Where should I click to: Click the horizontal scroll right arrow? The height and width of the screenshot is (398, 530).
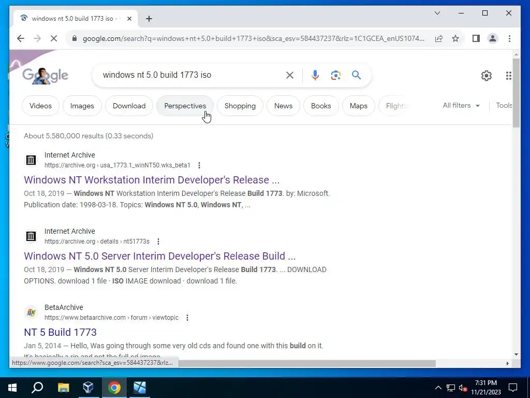pos(507,363)
